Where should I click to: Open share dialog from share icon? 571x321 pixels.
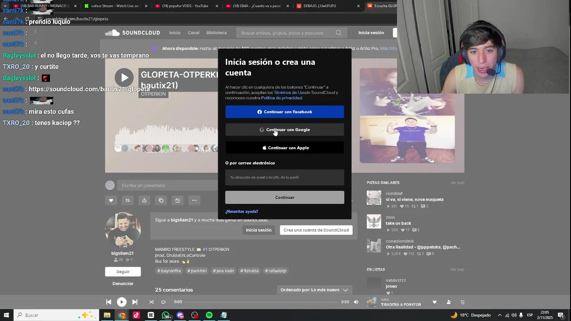pyautogui.click(x=144, y=200)
